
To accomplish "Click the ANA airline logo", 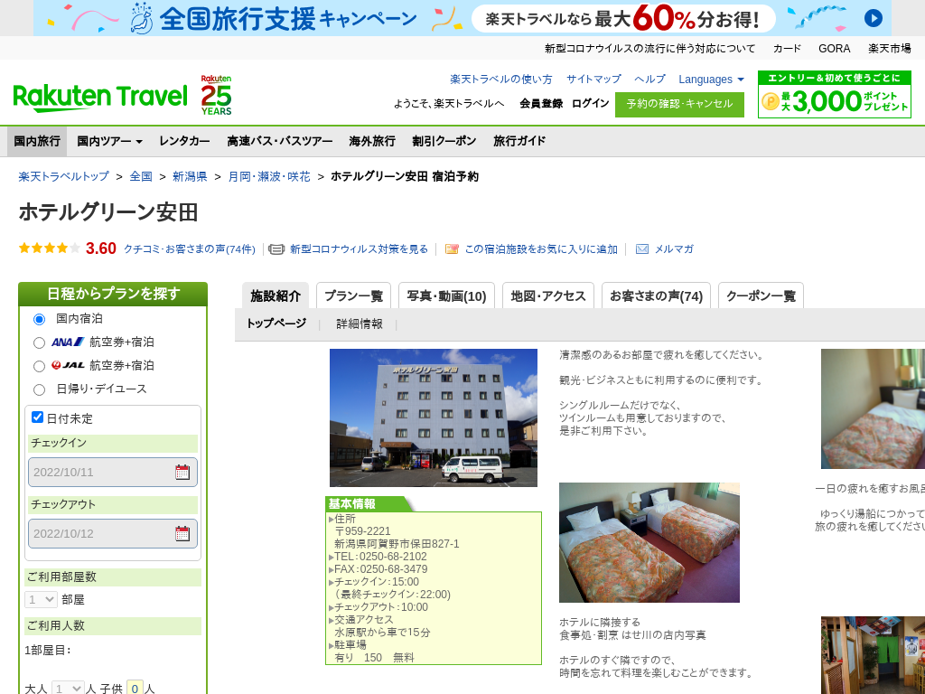I will click(x=68, y=342).
